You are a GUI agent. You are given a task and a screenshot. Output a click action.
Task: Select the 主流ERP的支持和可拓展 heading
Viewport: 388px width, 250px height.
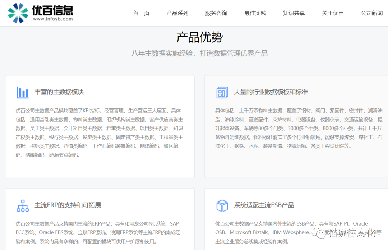click(68, 205)
